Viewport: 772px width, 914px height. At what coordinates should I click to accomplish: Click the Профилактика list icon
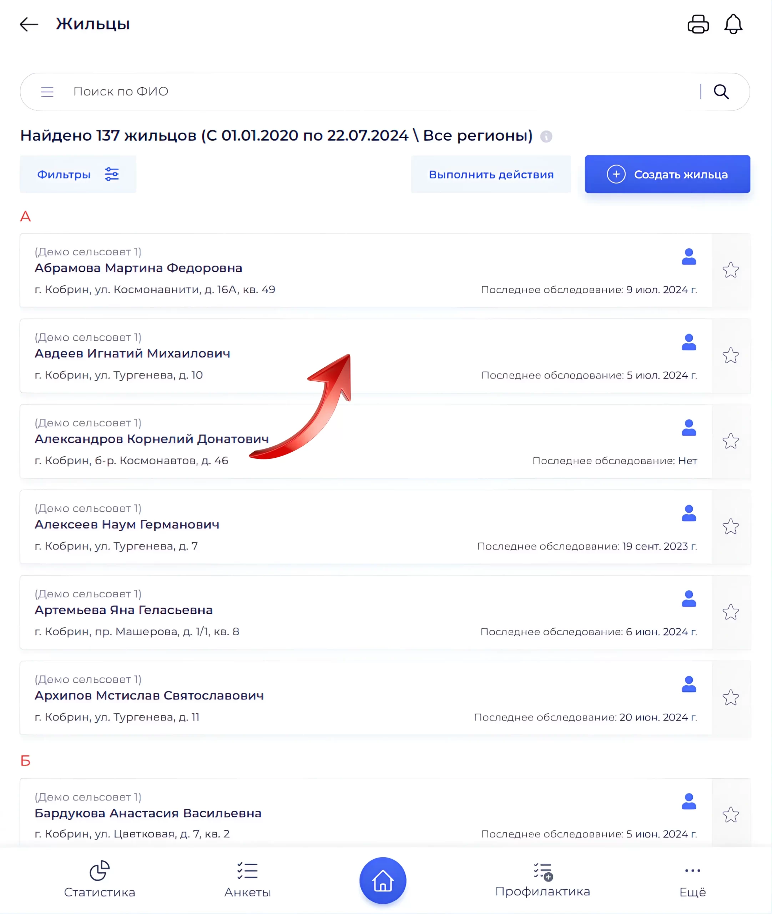(x=543, y=872)
